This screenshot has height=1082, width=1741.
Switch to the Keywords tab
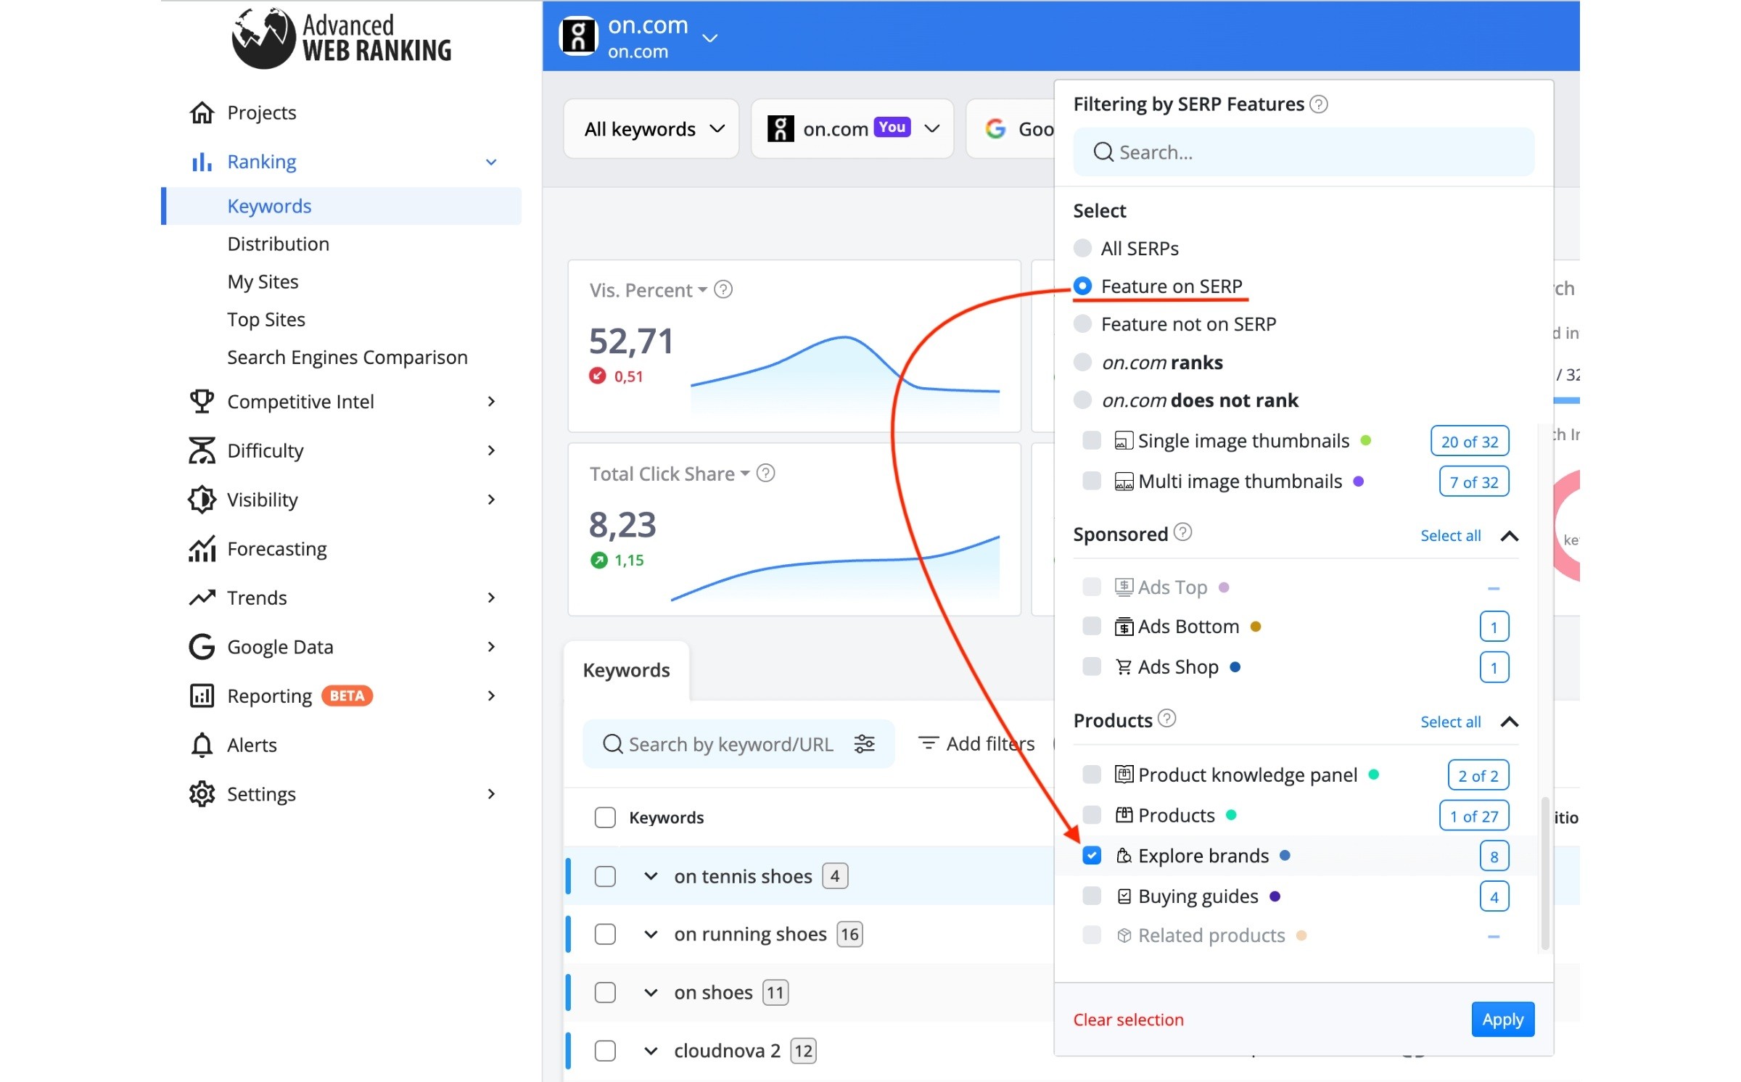(627, 670)
